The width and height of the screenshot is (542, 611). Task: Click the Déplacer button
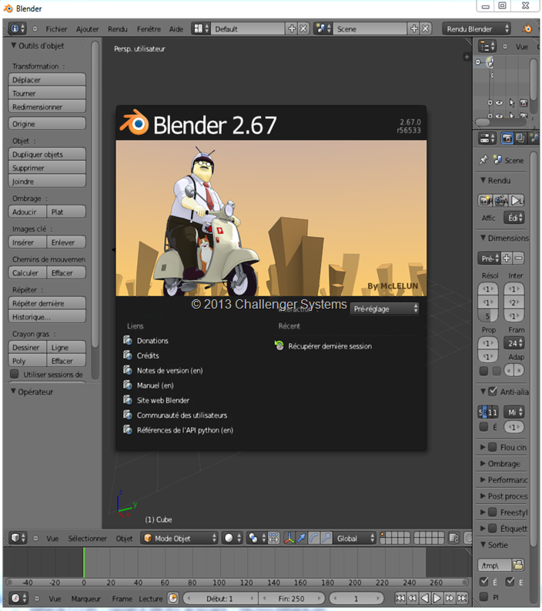pyautogui.click(x=47, y=79)
